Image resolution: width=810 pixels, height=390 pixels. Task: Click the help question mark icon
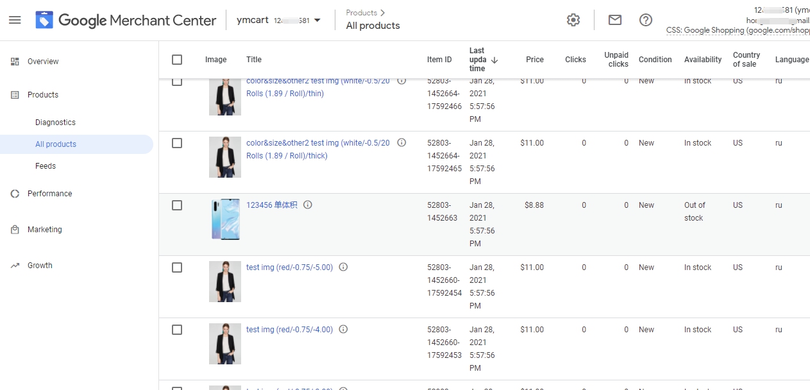(646, 21)
